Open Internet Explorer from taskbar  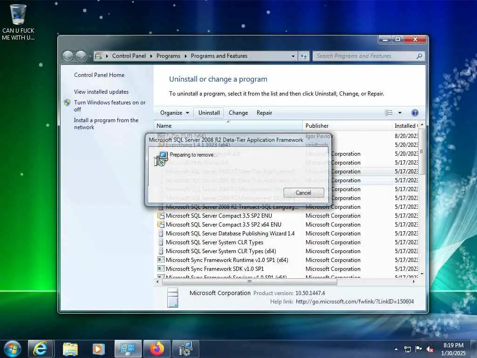(41, 349)
